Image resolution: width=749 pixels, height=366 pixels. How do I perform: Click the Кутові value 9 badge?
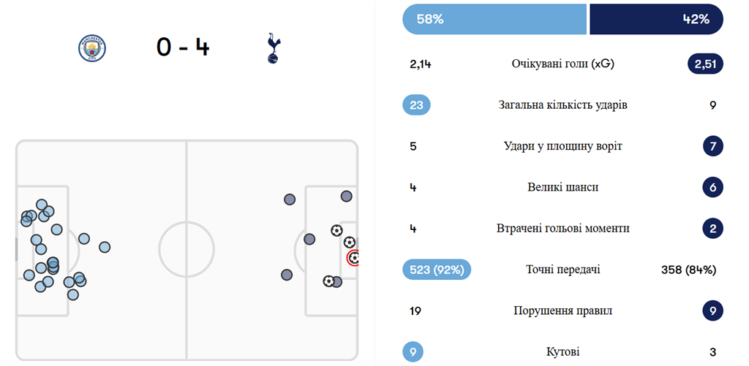pos(413,352)
